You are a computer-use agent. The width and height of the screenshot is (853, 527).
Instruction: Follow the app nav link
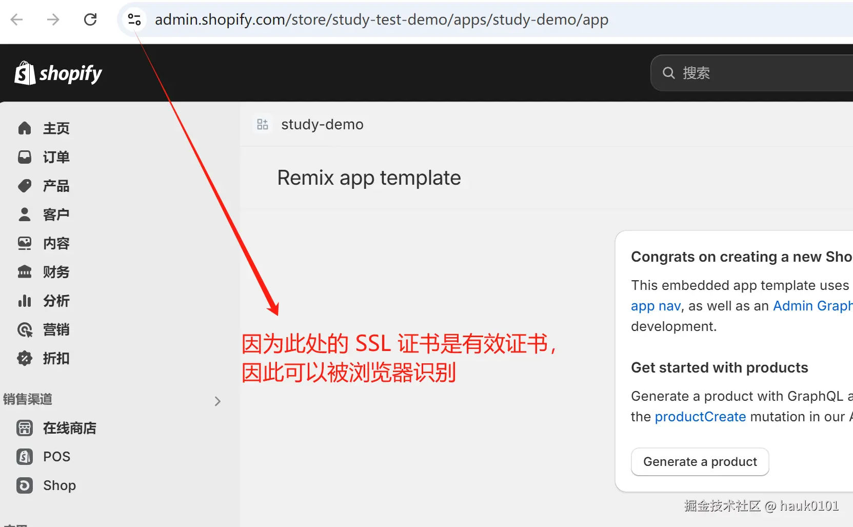pos(656,306)
